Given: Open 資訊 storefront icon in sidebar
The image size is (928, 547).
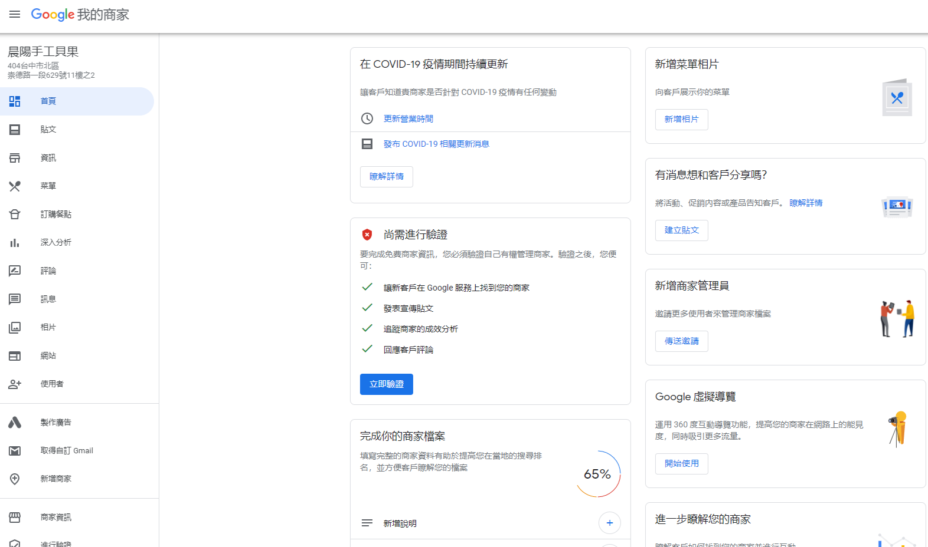Looking at the screenshot, I should coord(15,158).
